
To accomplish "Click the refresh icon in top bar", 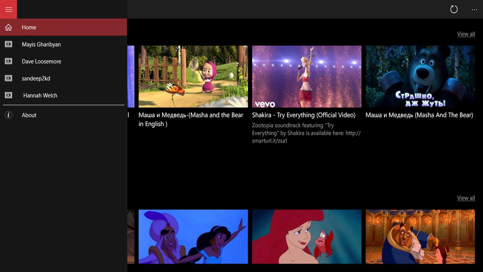I will pos(454,9).
